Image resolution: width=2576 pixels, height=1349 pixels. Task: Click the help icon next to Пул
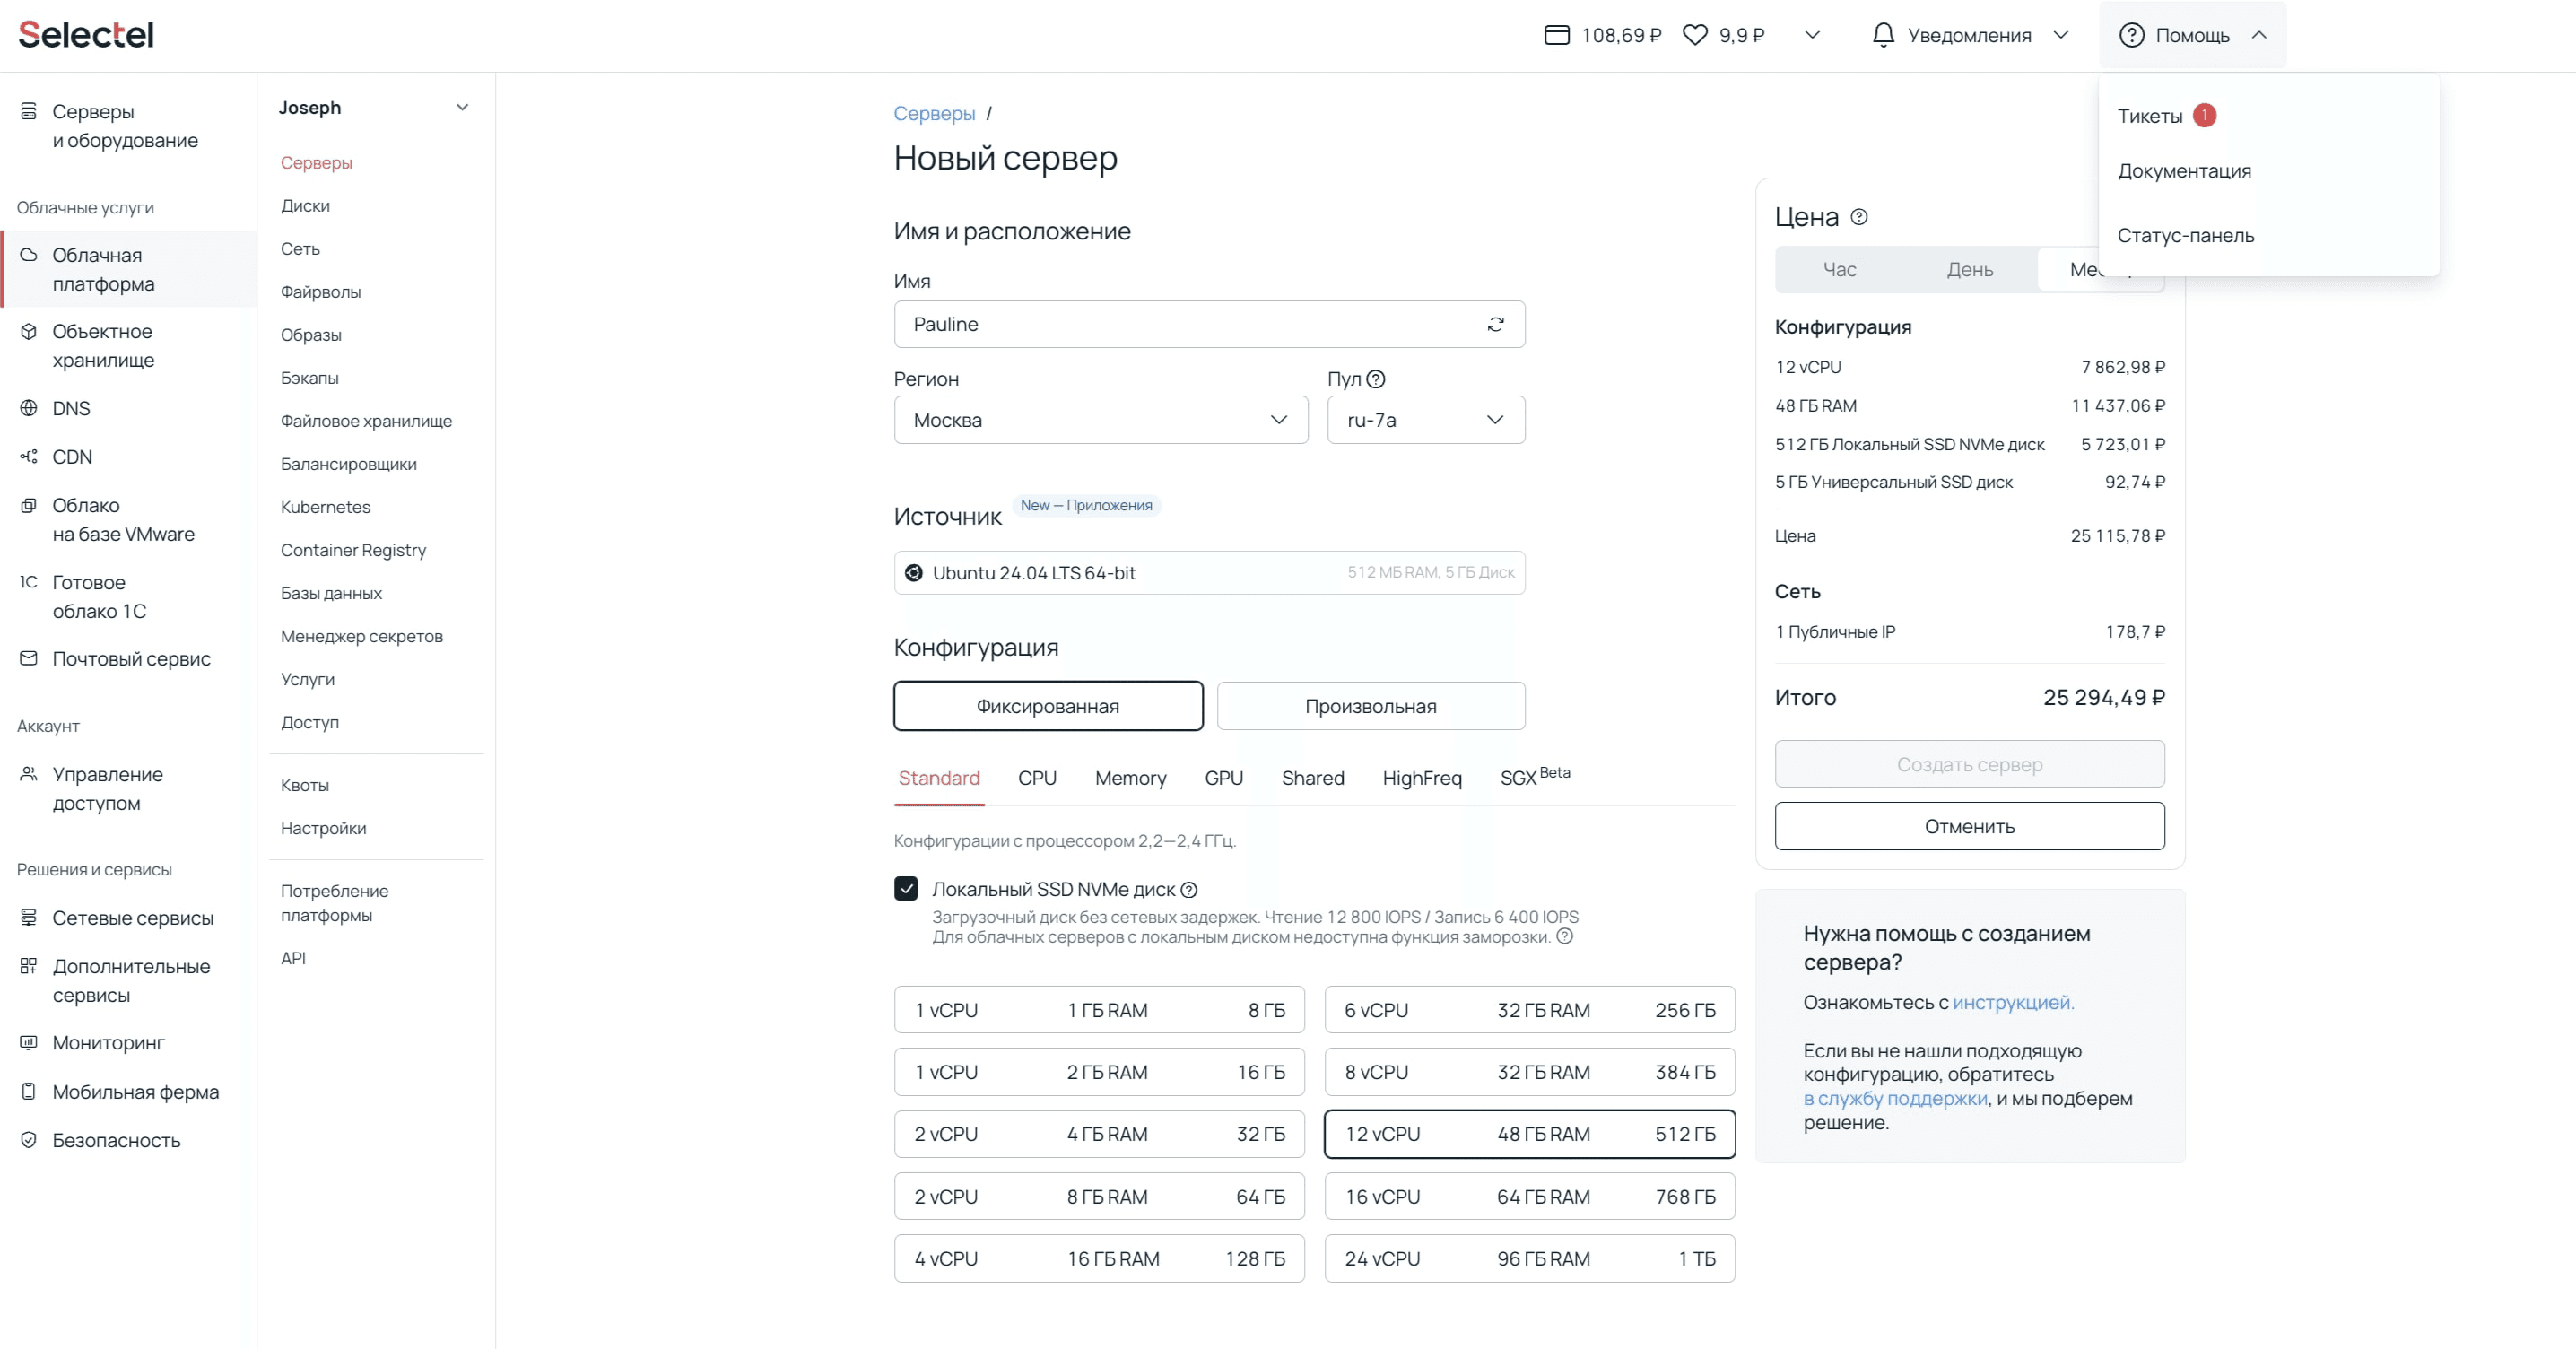pyautogui.click(x=1376, y=379)
